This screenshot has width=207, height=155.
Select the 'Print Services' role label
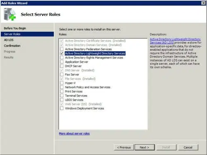[74, 92]
